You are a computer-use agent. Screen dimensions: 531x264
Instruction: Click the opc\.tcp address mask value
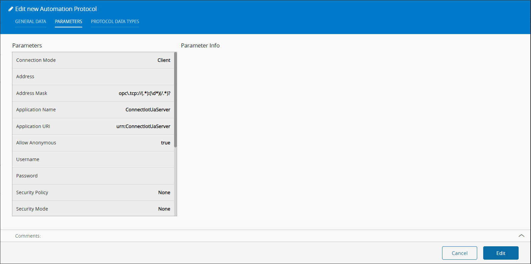144,93
